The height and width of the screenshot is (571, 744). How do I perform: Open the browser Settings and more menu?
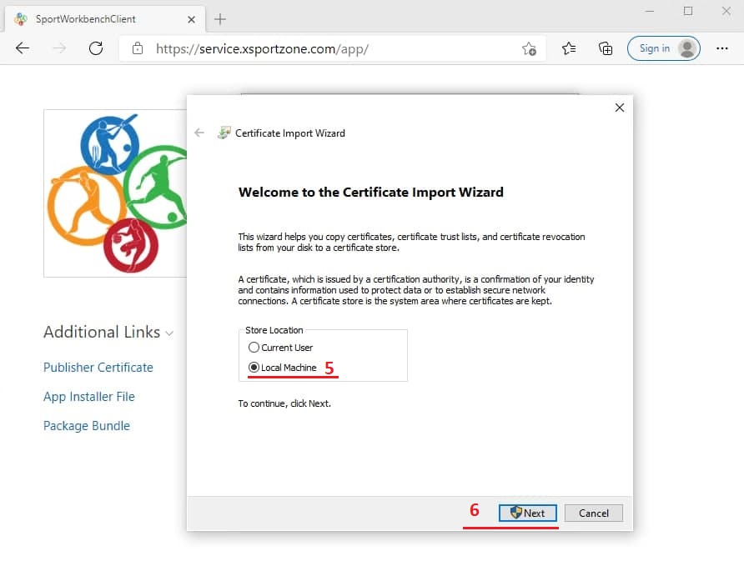tap(722, 48)
